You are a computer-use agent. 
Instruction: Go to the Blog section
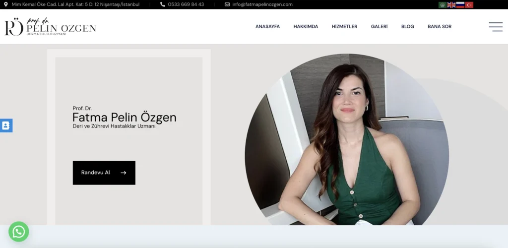pos(408,27)
